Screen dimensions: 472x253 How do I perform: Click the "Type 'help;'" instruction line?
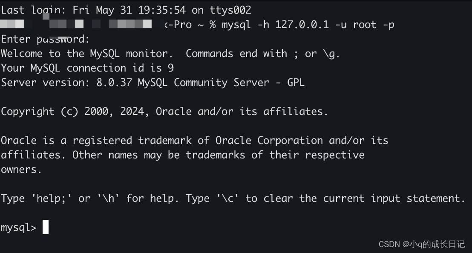(x=233, y=198)
